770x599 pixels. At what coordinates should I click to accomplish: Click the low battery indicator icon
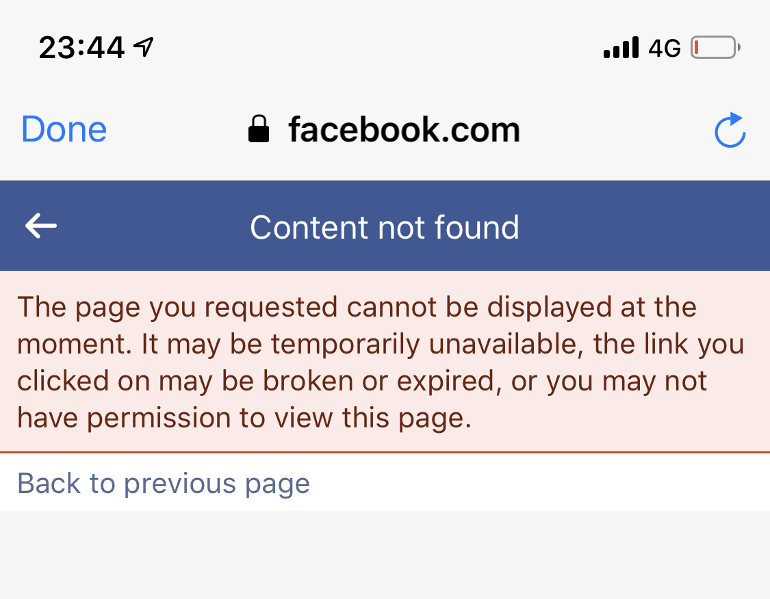[715, 48]
